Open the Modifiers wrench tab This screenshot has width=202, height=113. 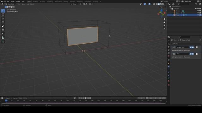[169, 67]
